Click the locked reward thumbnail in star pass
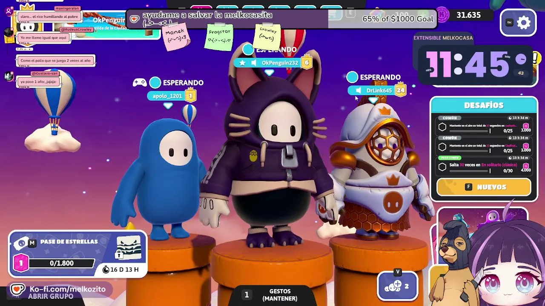This screenshot has width=545, height=306. [129, 247]
